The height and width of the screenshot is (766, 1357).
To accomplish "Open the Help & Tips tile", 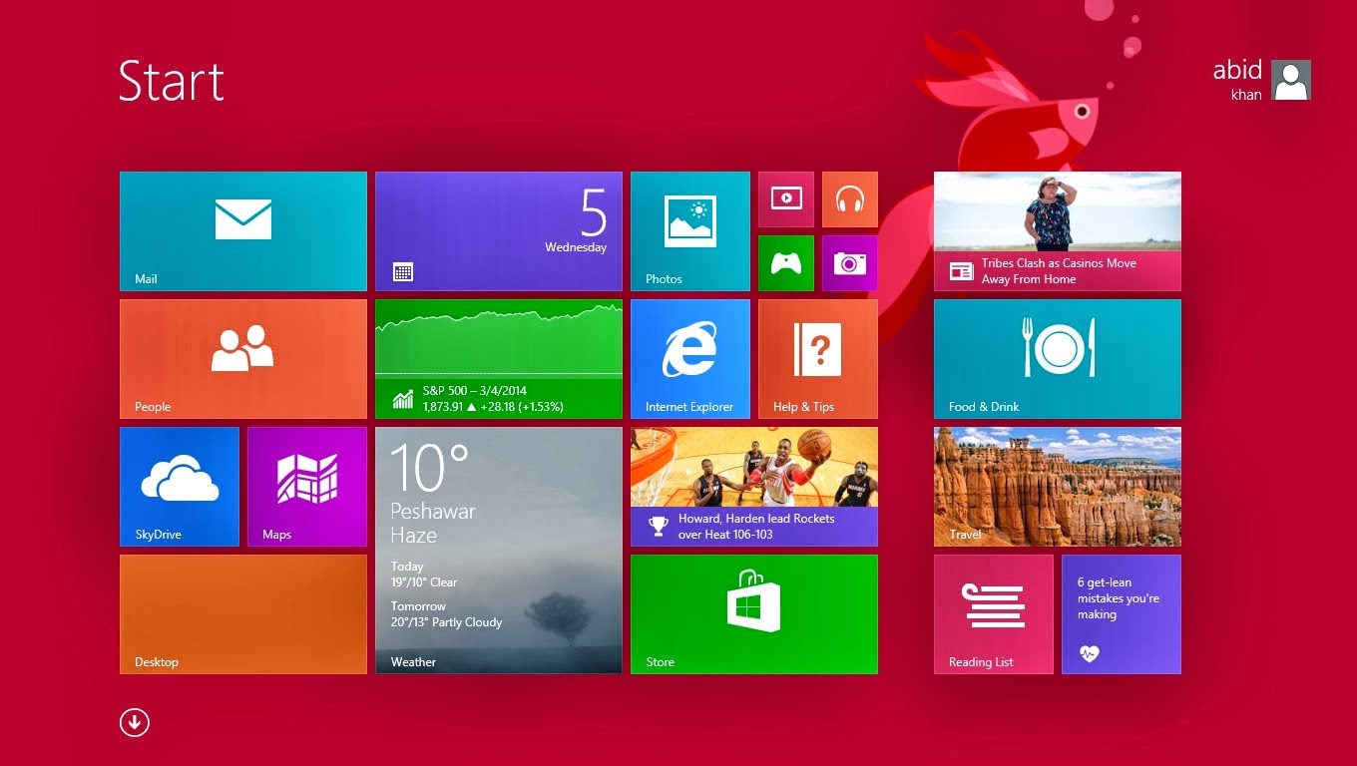I will (x=818, y=359).
